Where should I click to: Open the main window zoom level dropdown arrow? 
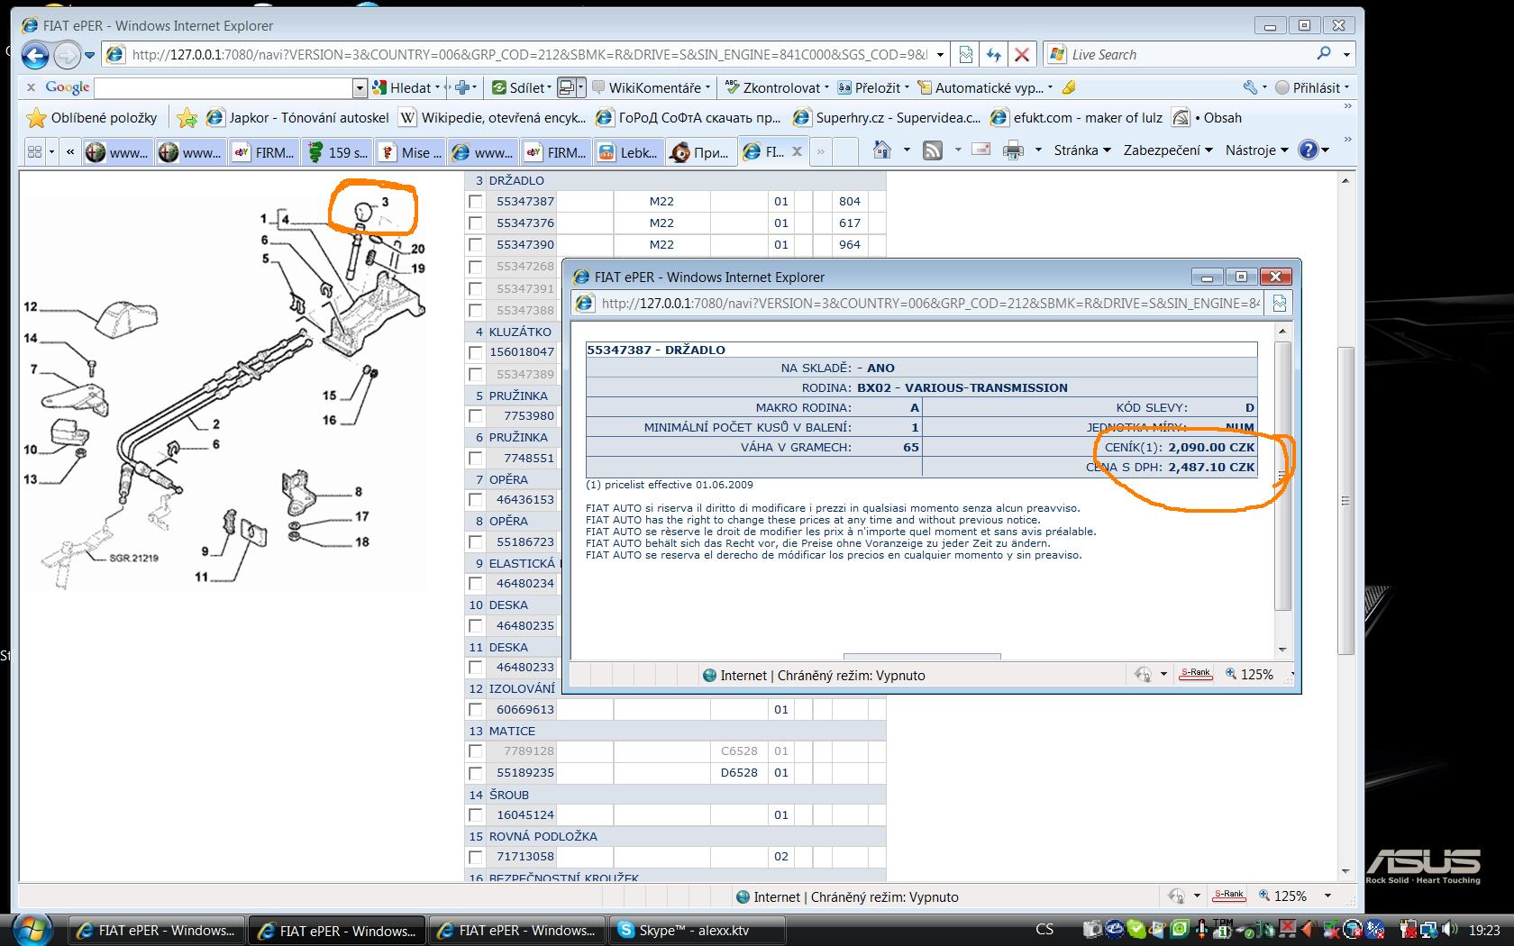click(x=1327, y=896)
